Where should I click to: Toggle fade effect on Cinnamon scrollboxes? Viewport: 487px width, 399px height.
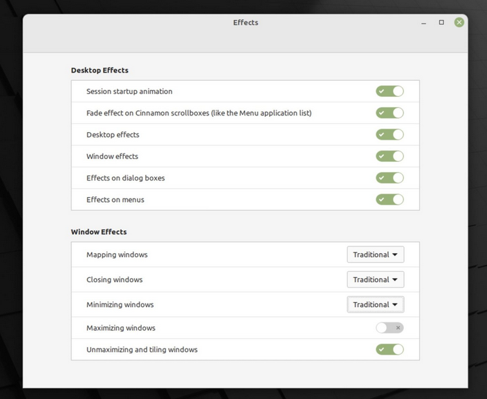pyautogui.click(x=389, y=113)
